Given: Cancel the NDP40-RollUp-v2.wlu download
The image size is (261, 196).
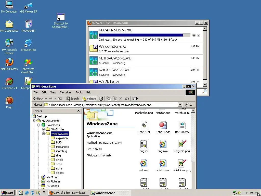Looking at the screenshot, I should pyautogui.click(x=198, y=35).
